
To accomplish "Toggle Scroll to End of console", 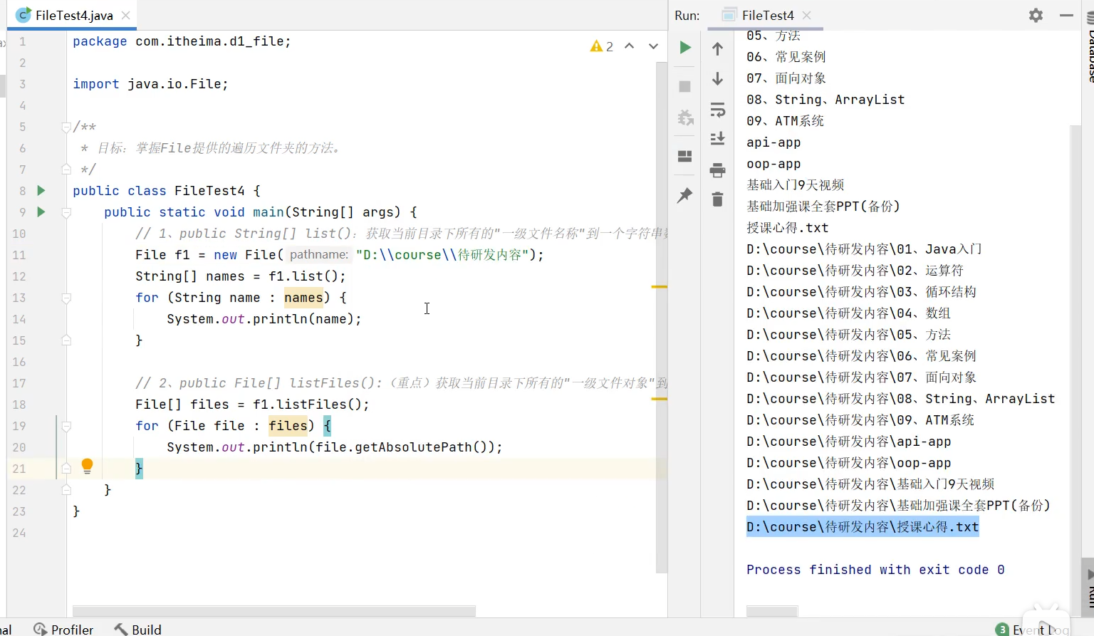I will [717, 139].
